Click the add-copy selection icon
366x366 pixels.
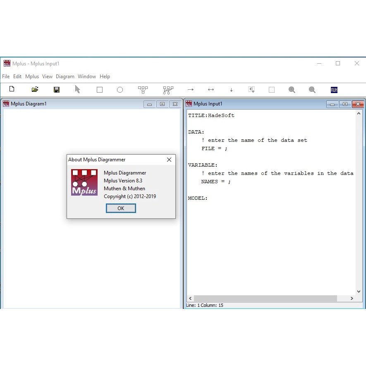(x=251, y=90)
